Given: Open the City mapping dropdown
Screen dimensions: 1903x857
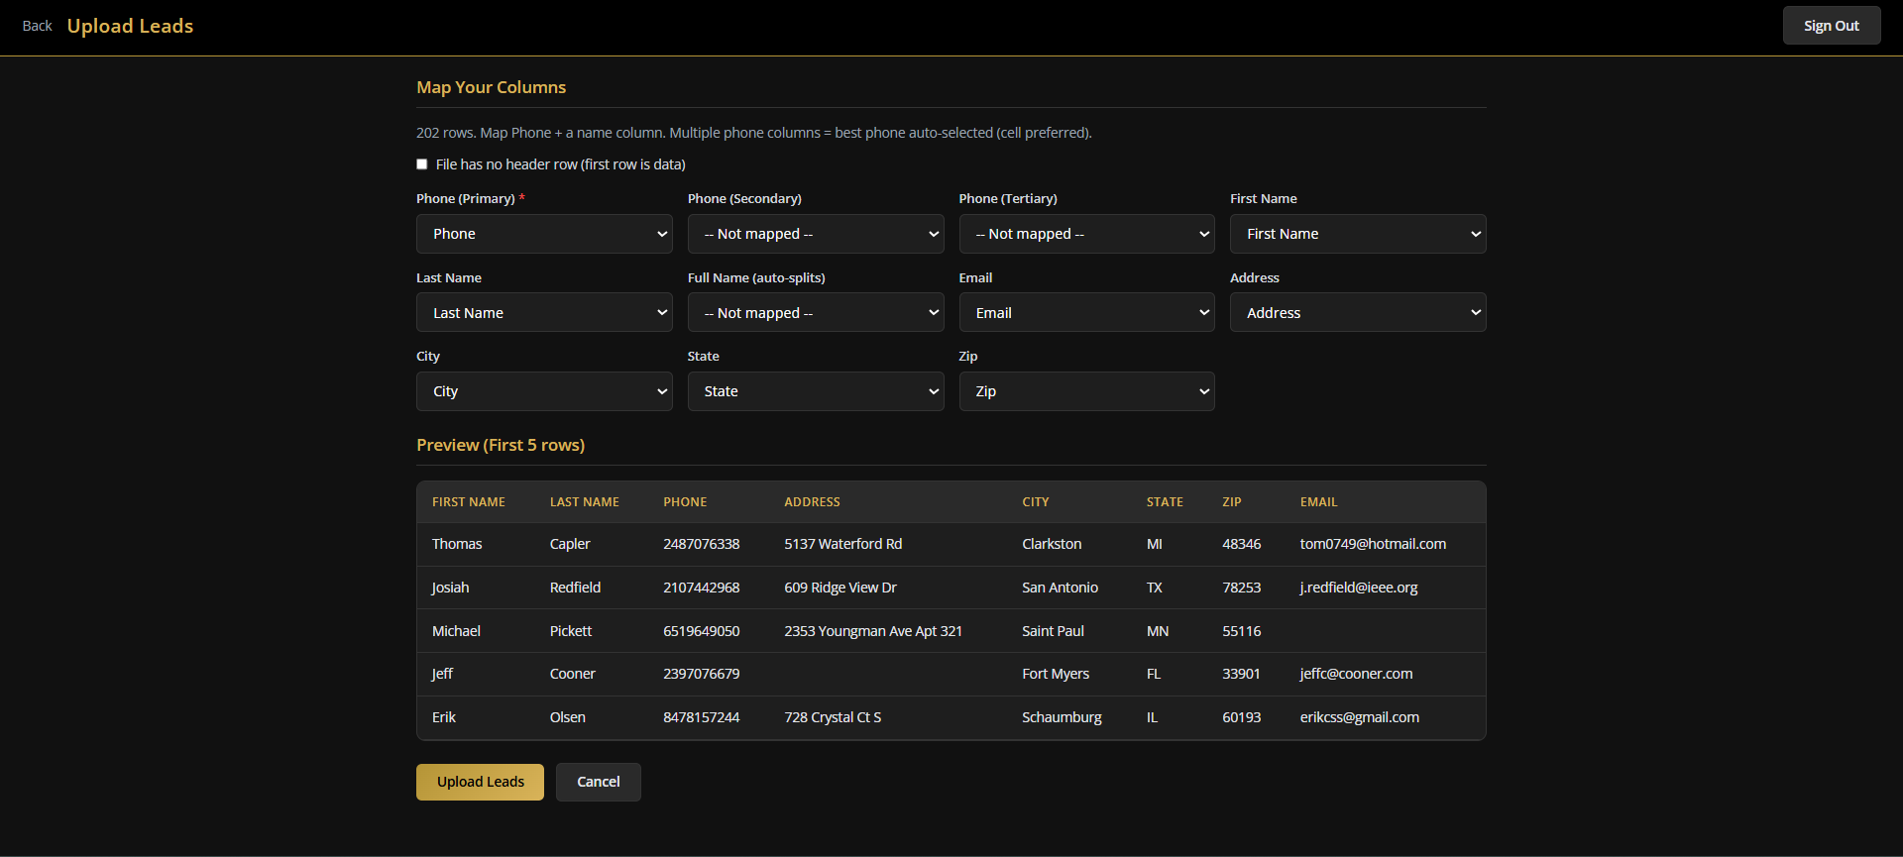Looking at the screenshot, I should pos(544,391).
